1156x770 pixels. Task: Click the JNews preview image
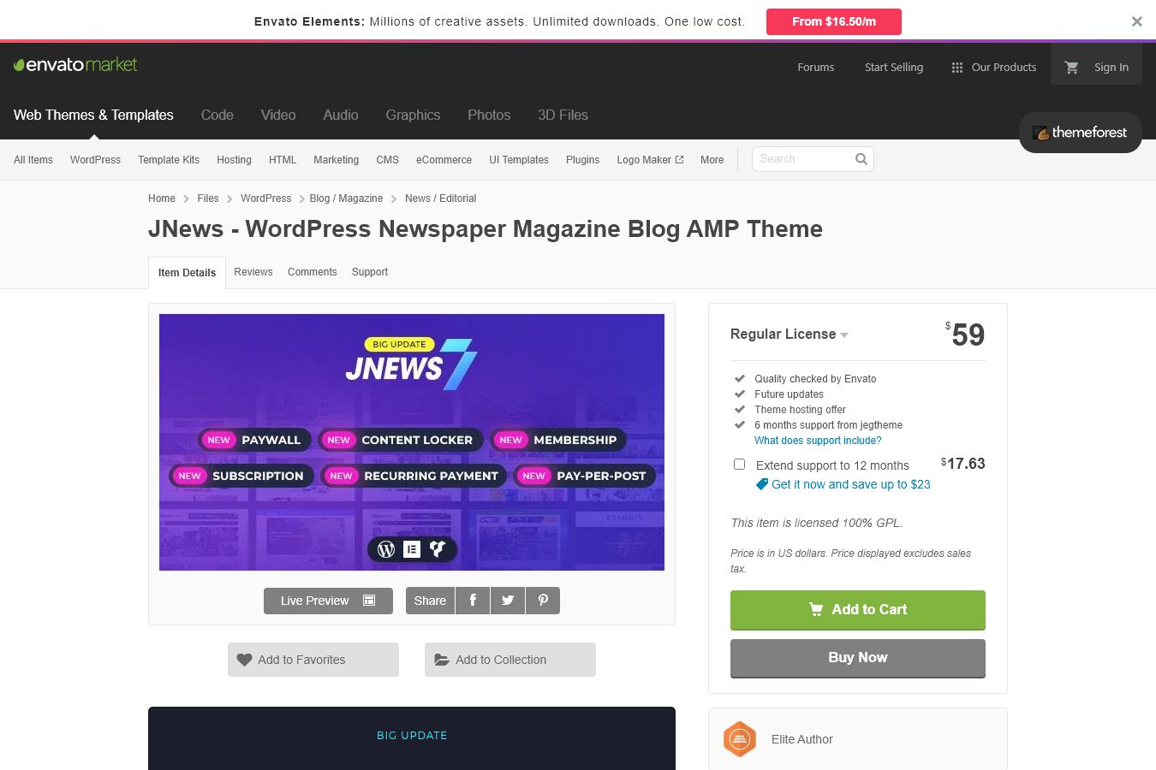(412, 442)
